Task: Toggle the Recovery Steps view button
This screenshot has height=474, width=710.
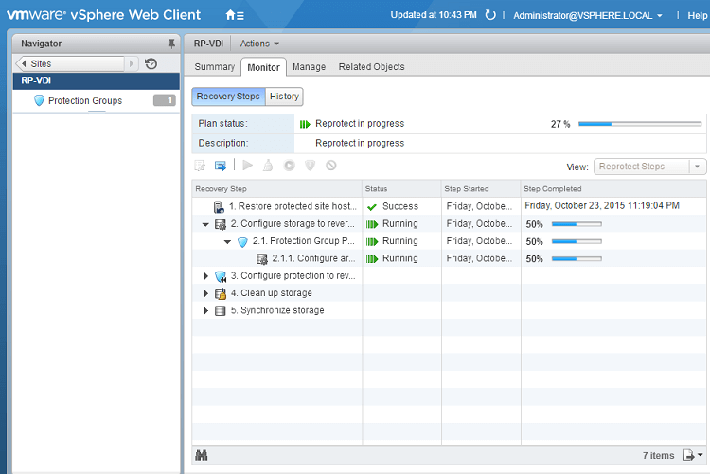Action: click(x=228, y=97)
